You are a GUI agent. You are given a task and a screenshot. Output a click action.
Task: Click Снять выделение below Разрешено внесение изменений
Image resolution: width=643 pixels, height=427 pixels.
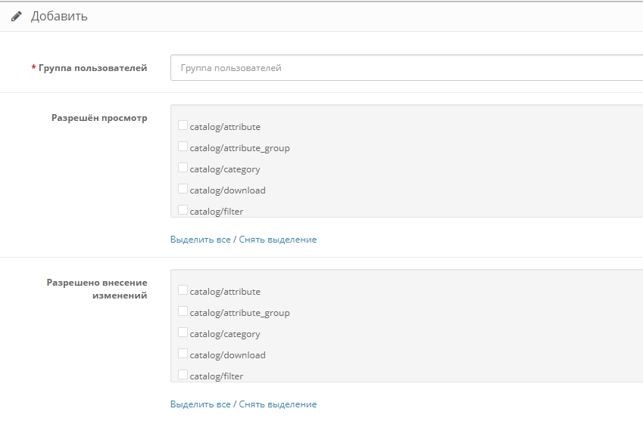[277, 404]
